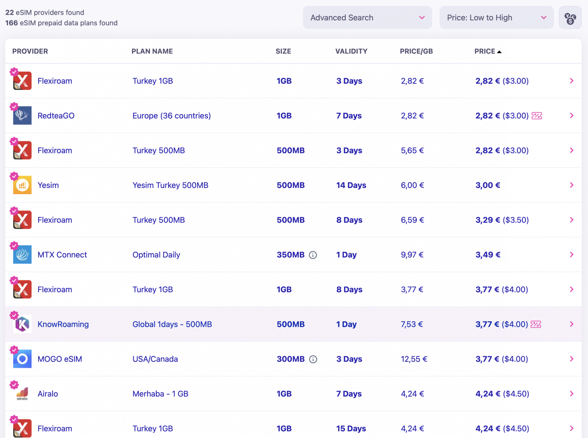
Task: Click the MOGO eSIM logo icon
Action: pos(22,359)
